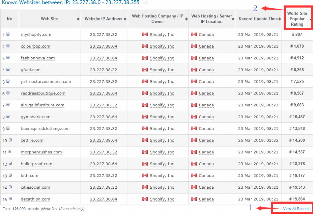Image resolution: width=313 pixels, height=214 pixels.
Task: Click IP 23.227.38.32 in kith.com row
Action: 103,175
